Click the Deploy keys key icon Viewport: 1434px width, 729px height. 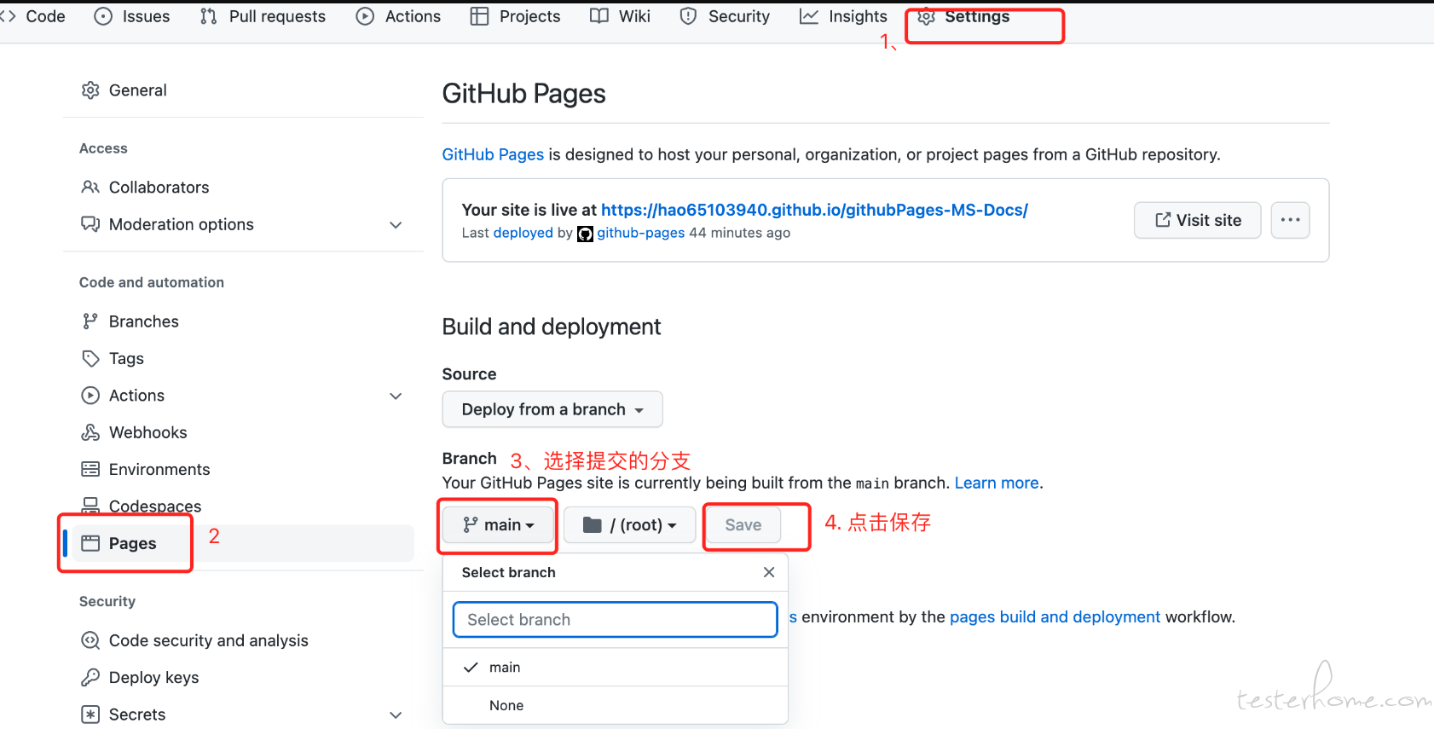pyautogui.click(x=90, y=677)
